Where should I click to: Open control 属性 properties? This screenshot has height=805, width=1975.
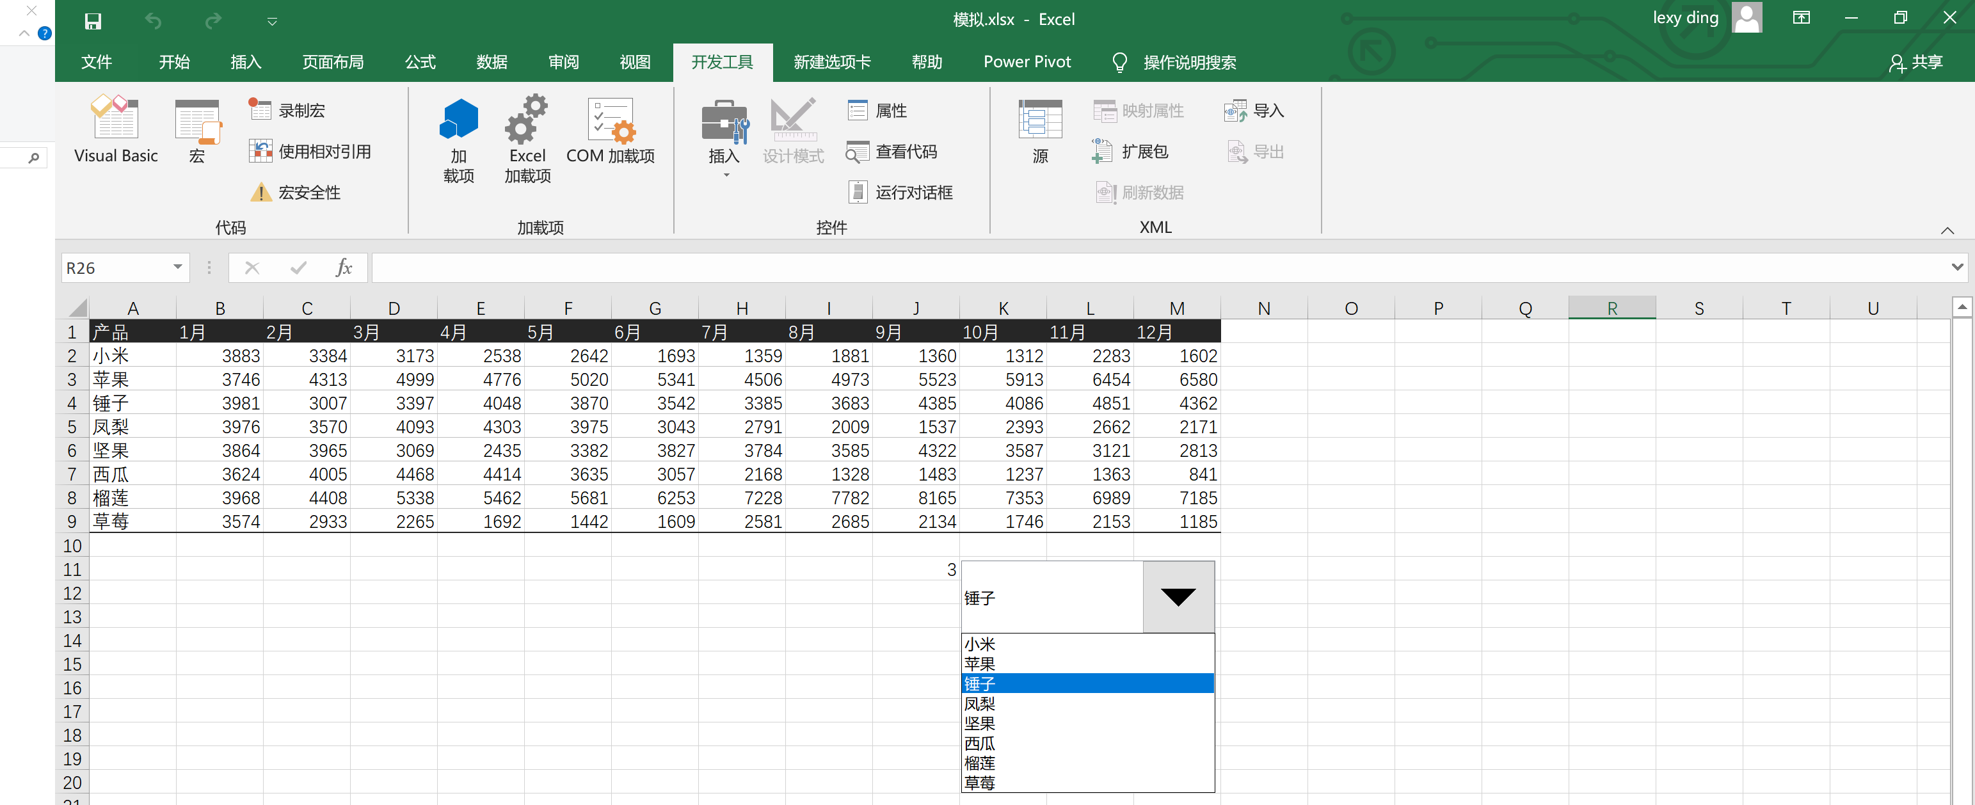(878, 111)
